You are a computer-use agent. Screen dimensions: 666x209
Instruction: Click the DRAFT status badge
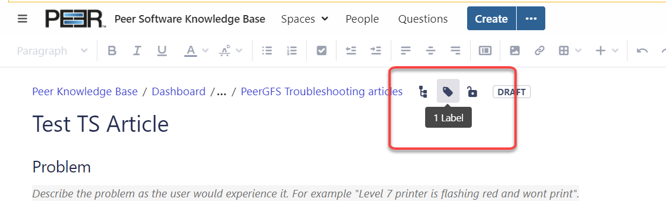[x=511, y=92]
